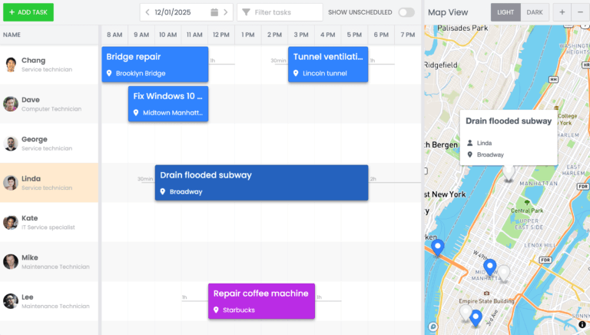
Task: Zoom out the map with minus
Action: point(580,12)
